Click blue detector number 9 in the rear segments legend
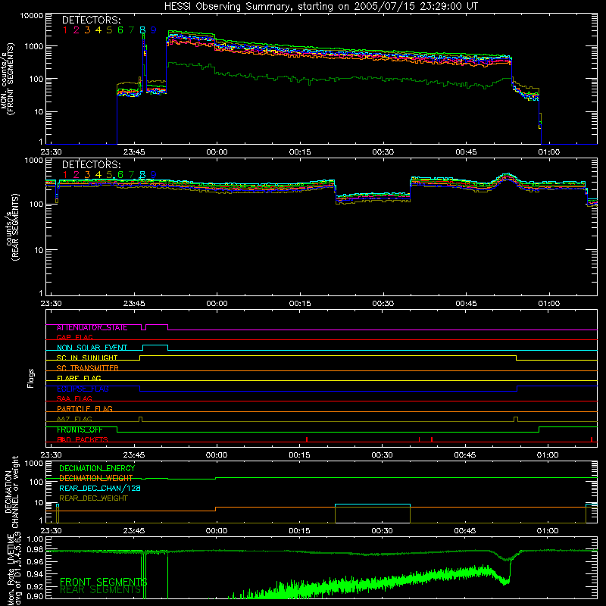The width and height of the screenshot is (606, 606). coord(154,175)
